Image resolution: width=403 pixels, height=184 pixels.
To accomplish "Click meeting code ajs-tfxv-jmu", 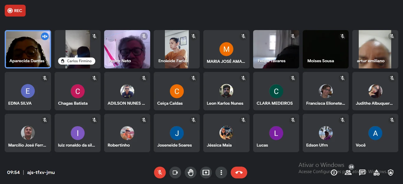I will click(41, 172).
